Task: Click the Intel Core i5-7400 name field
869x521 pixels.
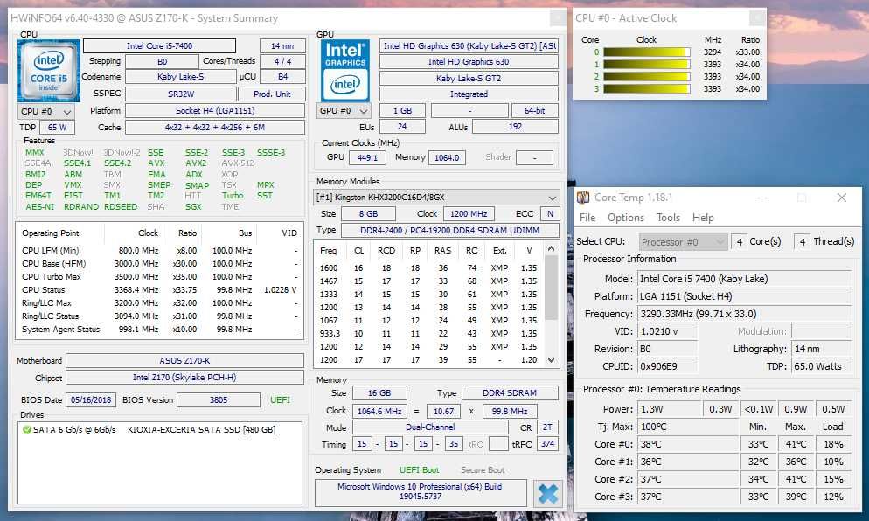Action: point(160,45)
